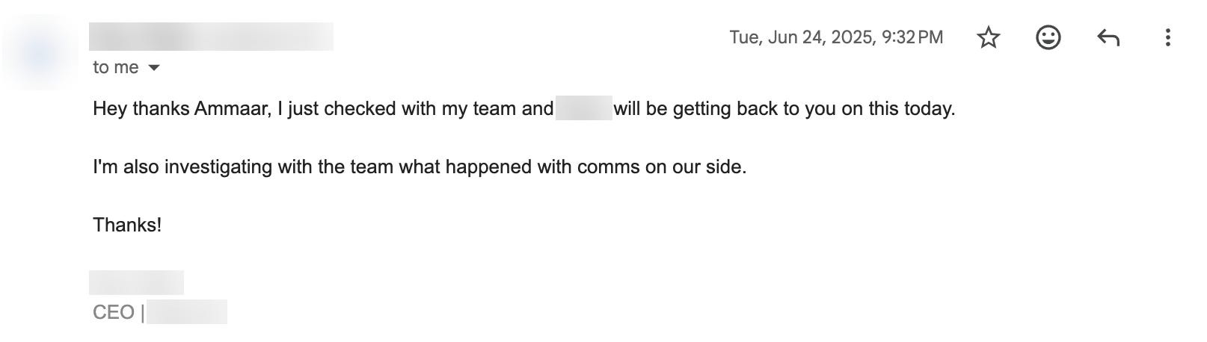Select the blurred signature name above CEO

[136, 282]
